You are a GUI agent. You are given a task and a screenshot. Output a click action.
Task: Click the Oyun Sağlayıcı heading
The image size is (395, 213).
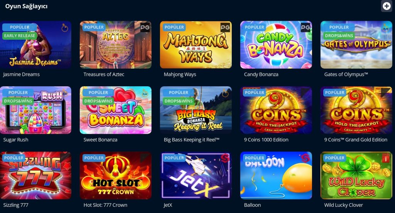click(26, 6)
